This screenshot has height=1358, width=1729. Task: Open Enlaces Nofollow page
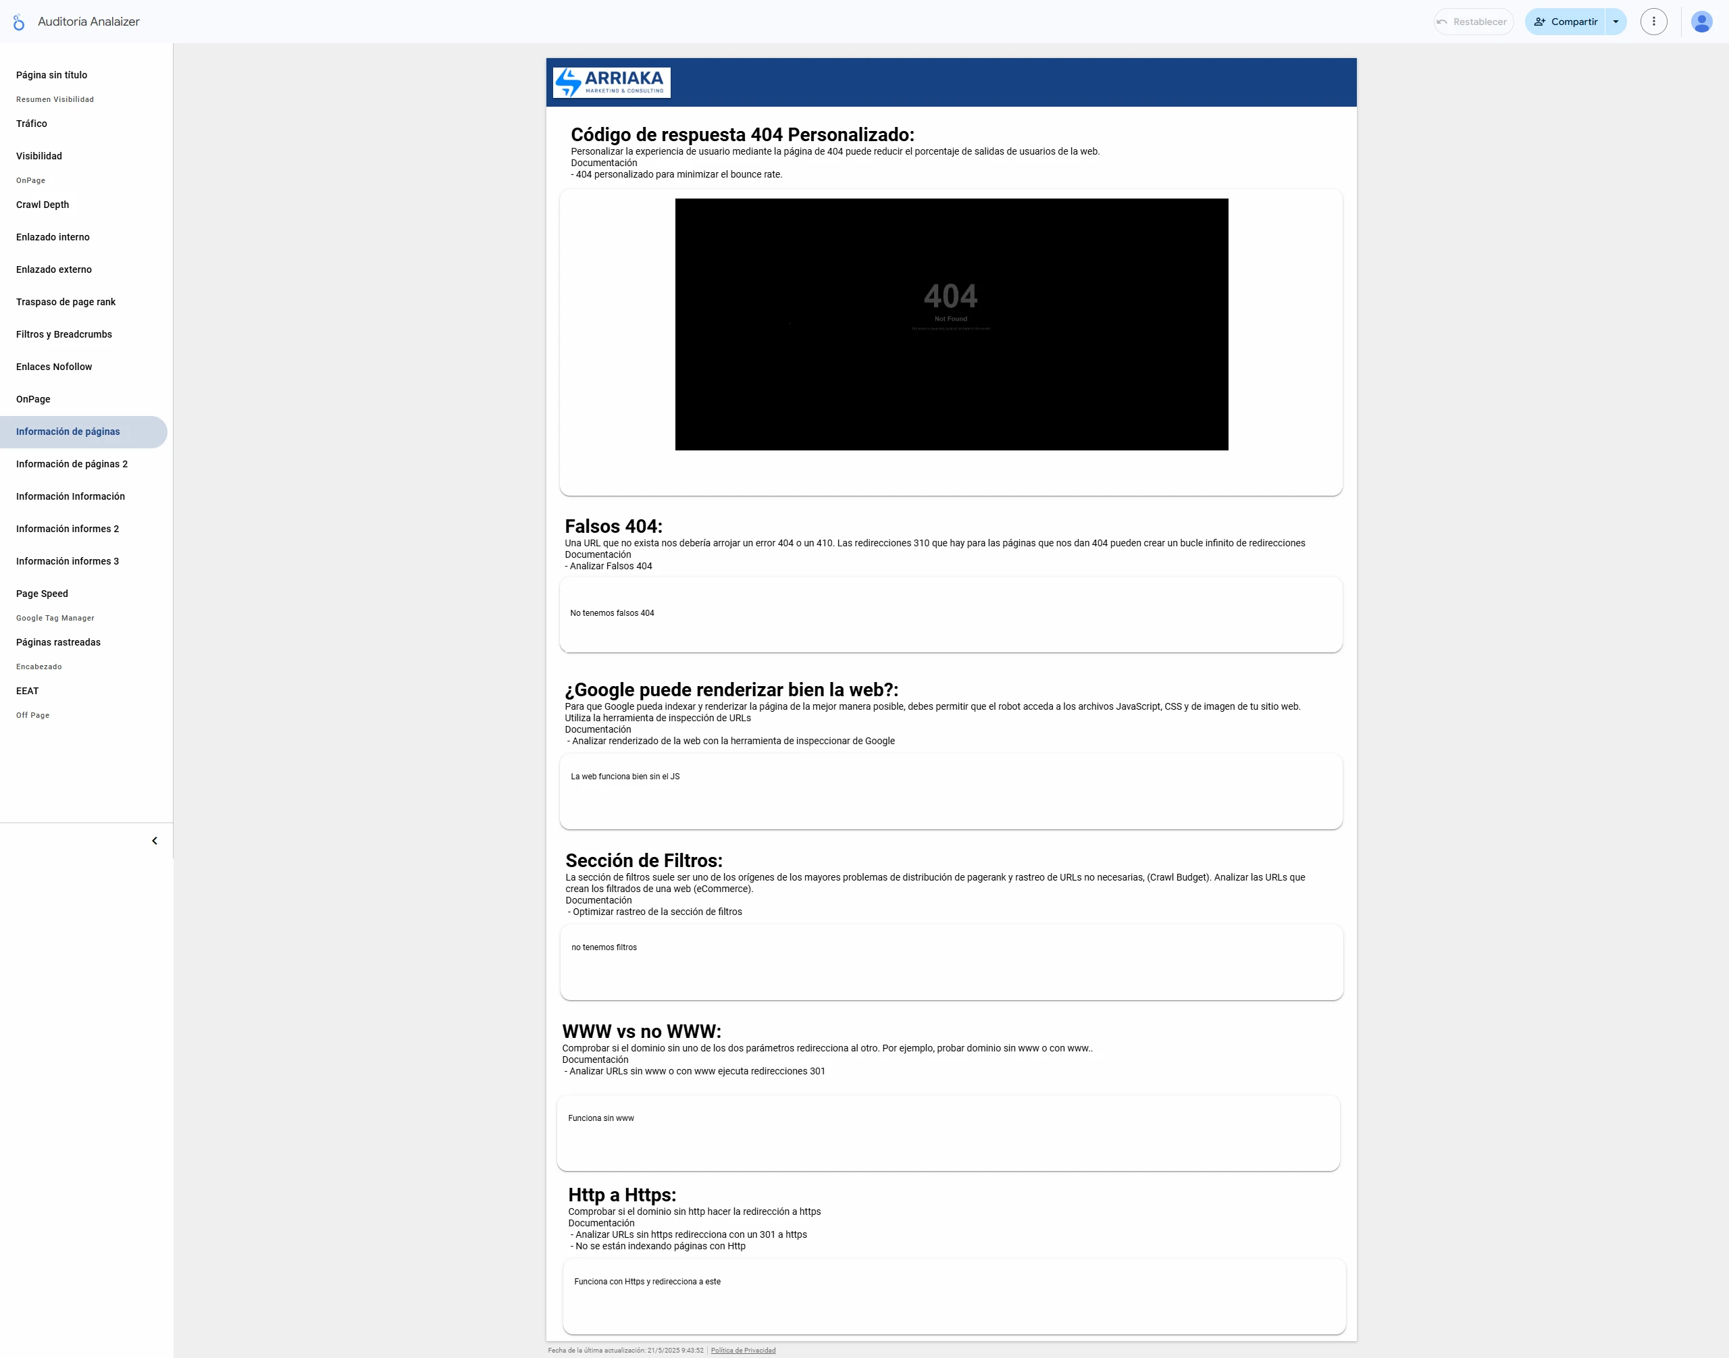(54, 367)
